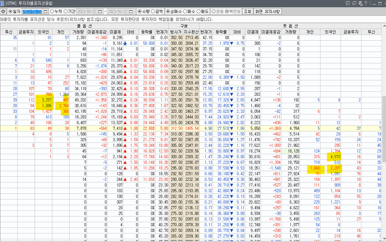Click the 행사가 column header
This screenshot has width=386, height=242.
coord(176,32)
